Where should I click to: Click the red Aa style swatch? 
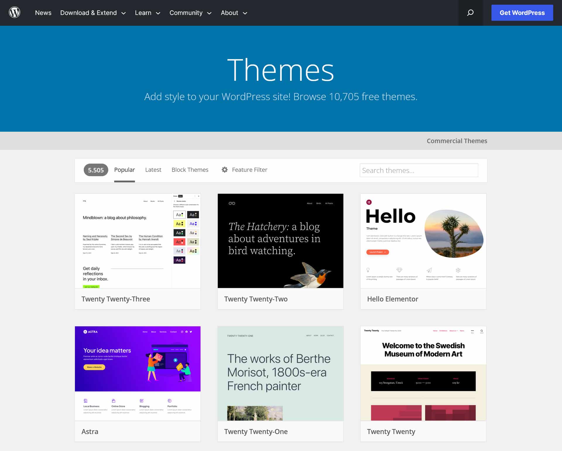[179, 242]
